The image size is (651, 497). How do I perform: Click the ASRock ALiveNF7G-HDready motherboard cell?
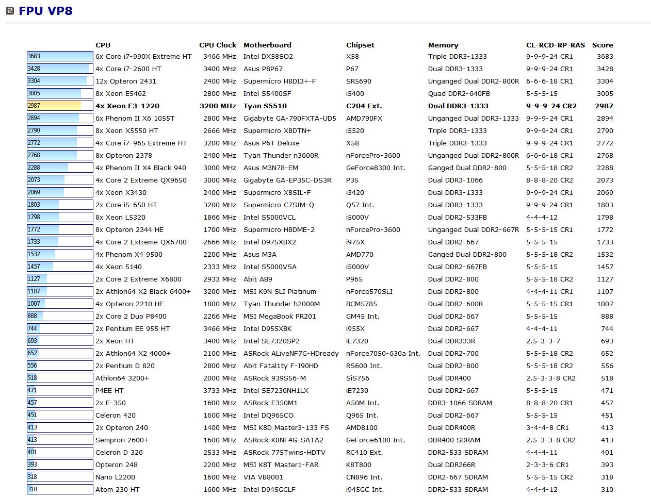(x=291, y=353)
